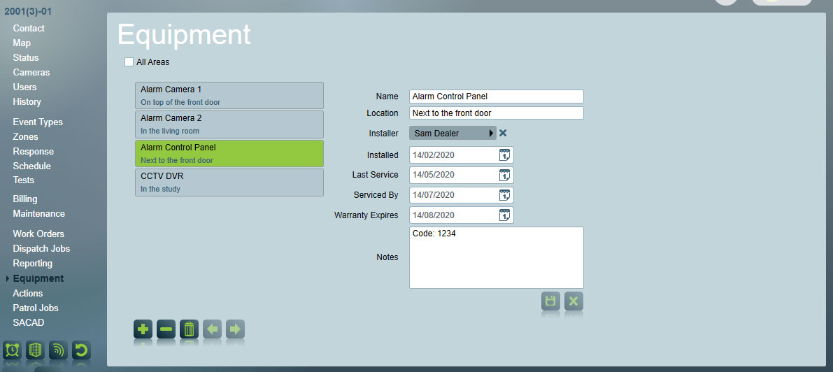
Task: Click the green plus add equipment icon
Action: (x=143, y=329)
